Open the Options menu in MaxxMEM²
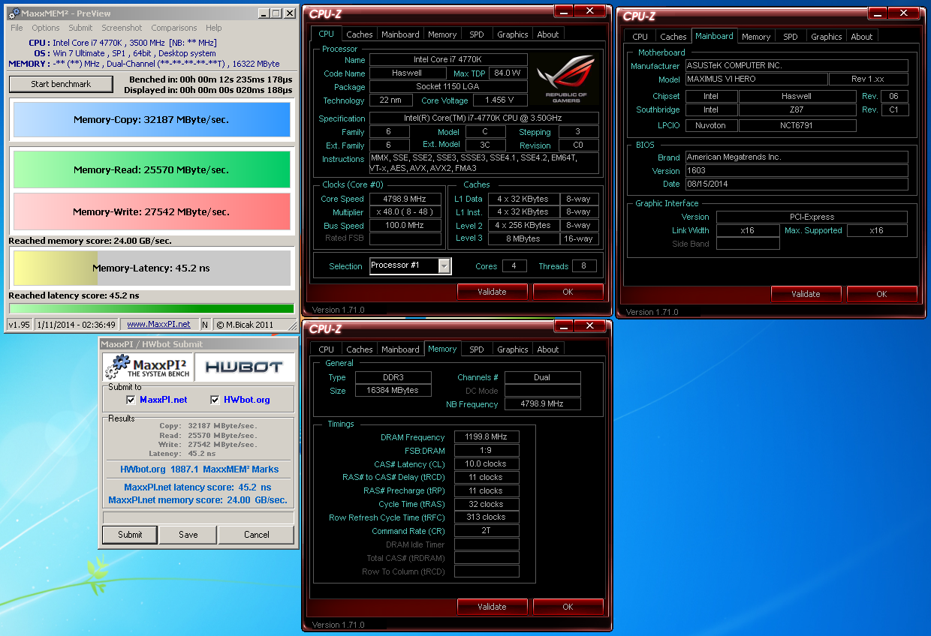 pyautogui.click(x=46, y=28)
